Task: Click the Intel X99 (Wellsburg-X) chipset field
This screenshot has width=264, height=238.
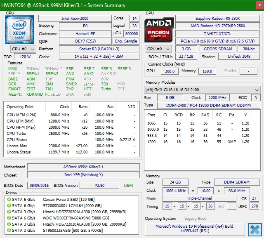Action: pyautogui.click(x=83, y=175)
